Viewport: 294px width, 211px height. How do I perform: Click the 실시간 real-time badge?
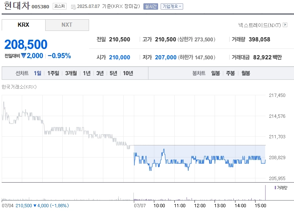tap(151, 7)
